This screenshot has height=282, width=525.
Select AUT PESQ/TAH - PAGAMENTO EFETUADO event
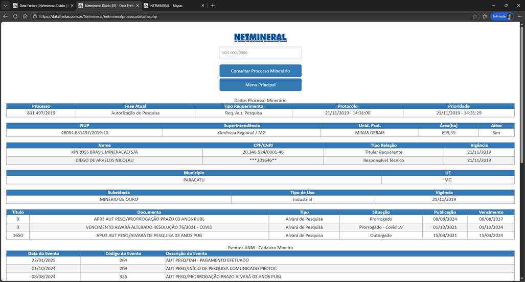208,260
